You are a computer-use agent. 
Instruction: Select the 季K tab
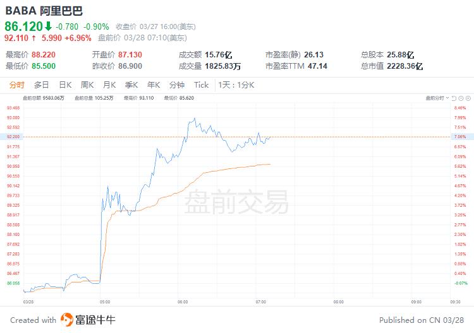[x=131, y=85]
